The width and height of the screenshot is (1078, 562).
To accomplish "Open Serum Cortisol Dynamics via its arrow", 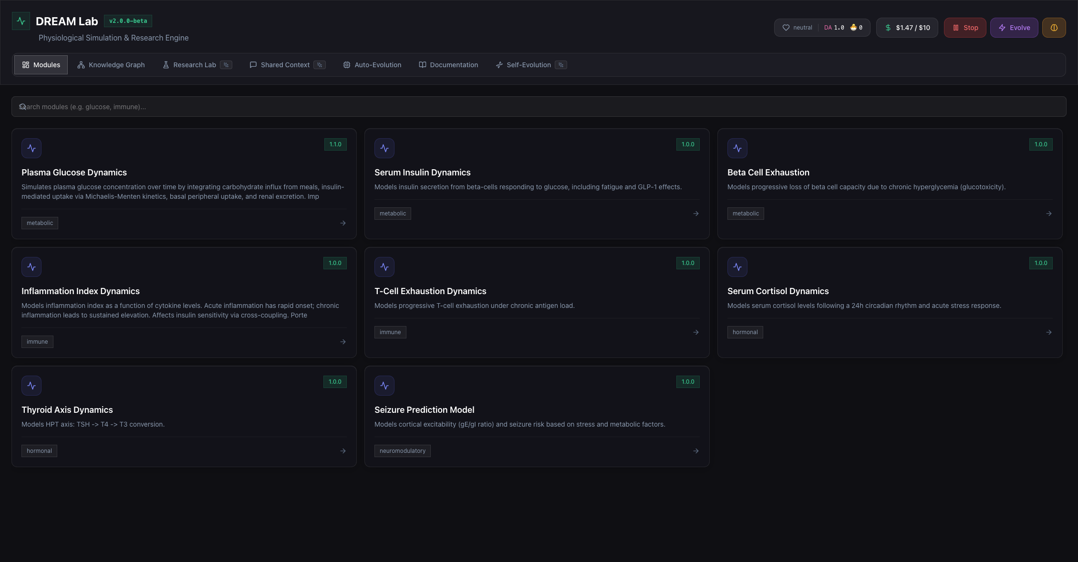I will point(1049,332).
